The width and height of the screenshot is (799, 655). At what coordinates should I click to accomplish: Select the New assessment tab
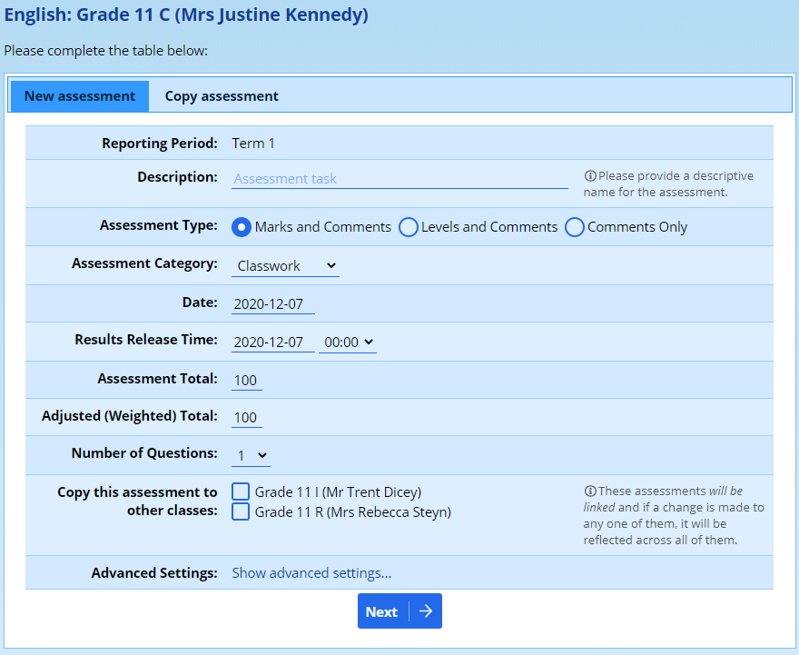[x=80, y=96]
